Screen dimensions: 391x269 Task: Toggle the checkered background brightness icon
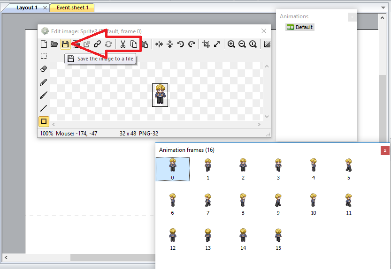click(x=267, y=45)
